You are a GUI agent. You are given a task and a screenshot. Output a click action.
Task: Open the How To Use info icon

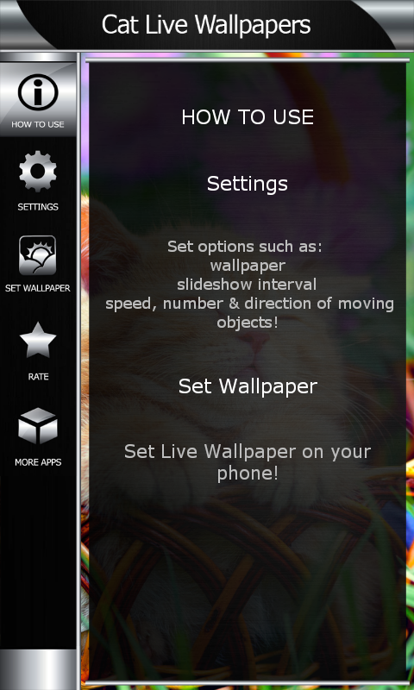click(x=38, y=92)
